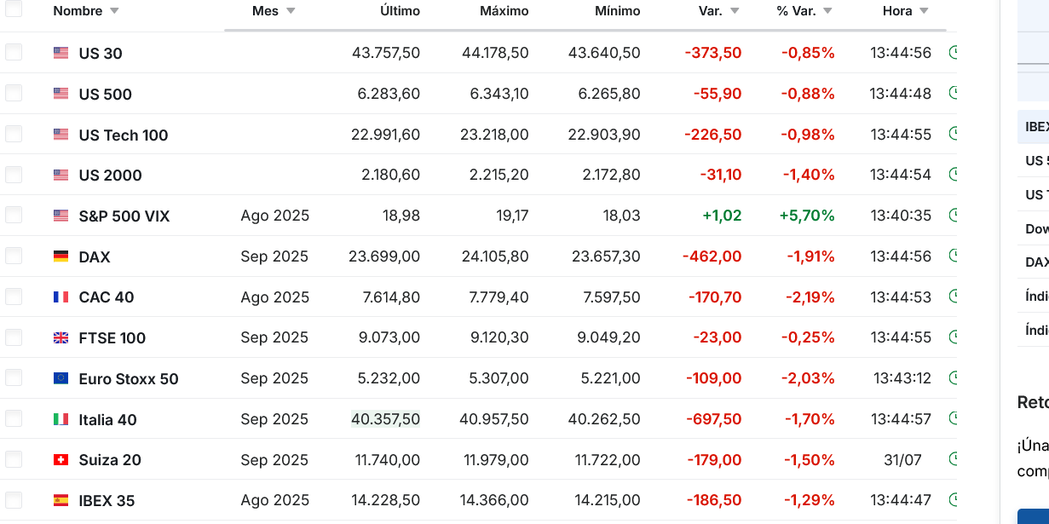Click the EU flag icon beside Euro Stoxx 50
1049x524 pixels.
pos(61,378)
